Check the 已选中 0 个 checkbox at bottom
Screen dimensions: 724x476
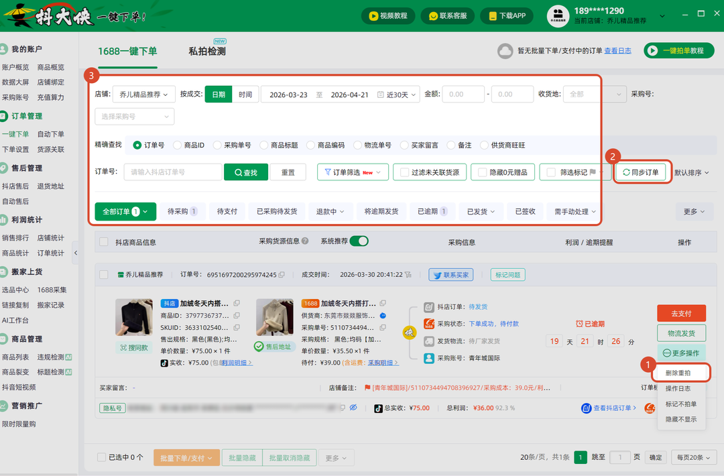click(x=102, y=457)
